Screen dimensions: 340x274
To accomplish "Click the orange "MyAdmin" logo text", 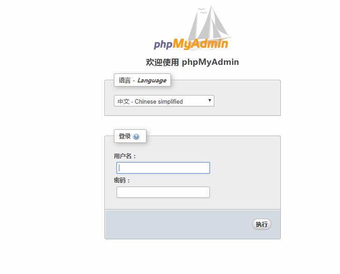I will coord(200,44).
